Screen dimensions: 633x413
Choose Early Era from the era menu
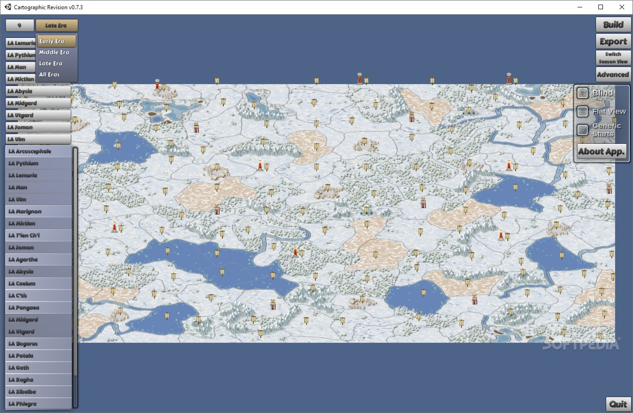(x=57, y=41)
